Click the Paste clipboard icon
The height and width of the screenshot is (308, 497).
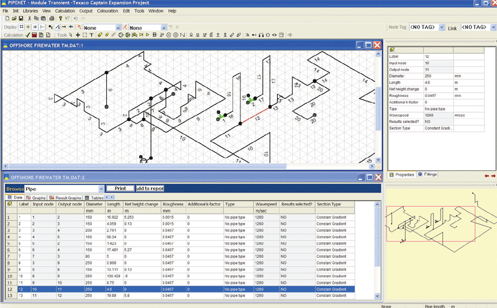pyautogui.click(x=43, y=19)
